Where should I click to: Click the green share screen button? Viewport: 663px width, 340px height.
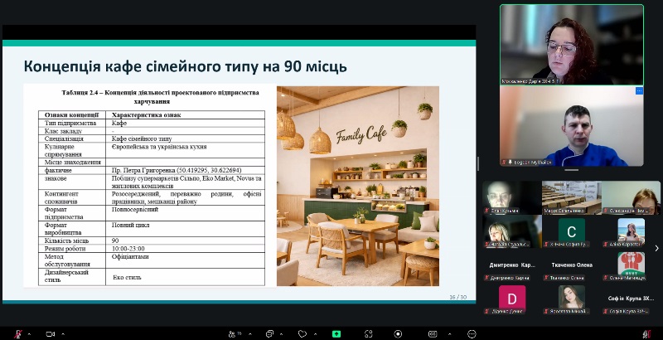click(336, 334)
